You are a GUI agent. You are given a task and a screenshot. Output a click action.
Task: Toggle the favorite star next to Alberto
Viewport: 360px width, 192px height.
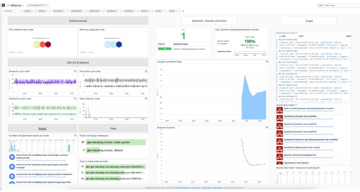pyautogui.click(x=8, y=5)
